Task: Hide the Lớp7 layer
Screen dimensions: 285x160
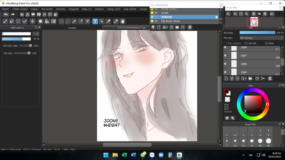Action: tap(225, 56)
